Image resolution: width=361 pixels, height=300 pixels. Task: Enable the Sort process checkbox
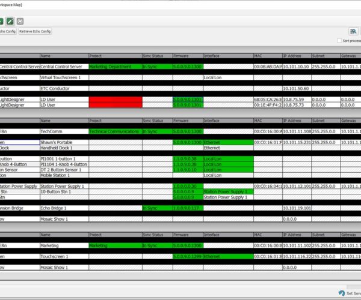pos(339,41)
